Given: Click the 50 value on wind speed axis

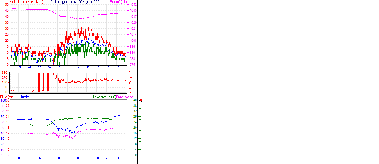Looking at the screenshot, I should tap(7, 5).
